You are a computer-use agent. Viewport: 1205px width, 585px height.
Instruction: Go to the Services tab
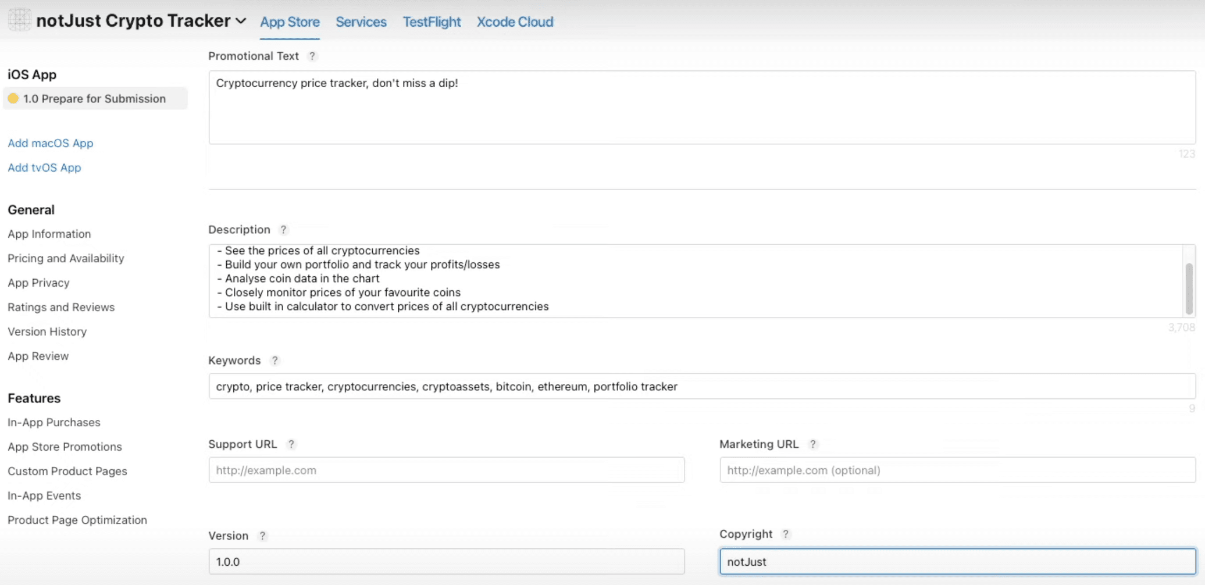(x=361, y=22)
